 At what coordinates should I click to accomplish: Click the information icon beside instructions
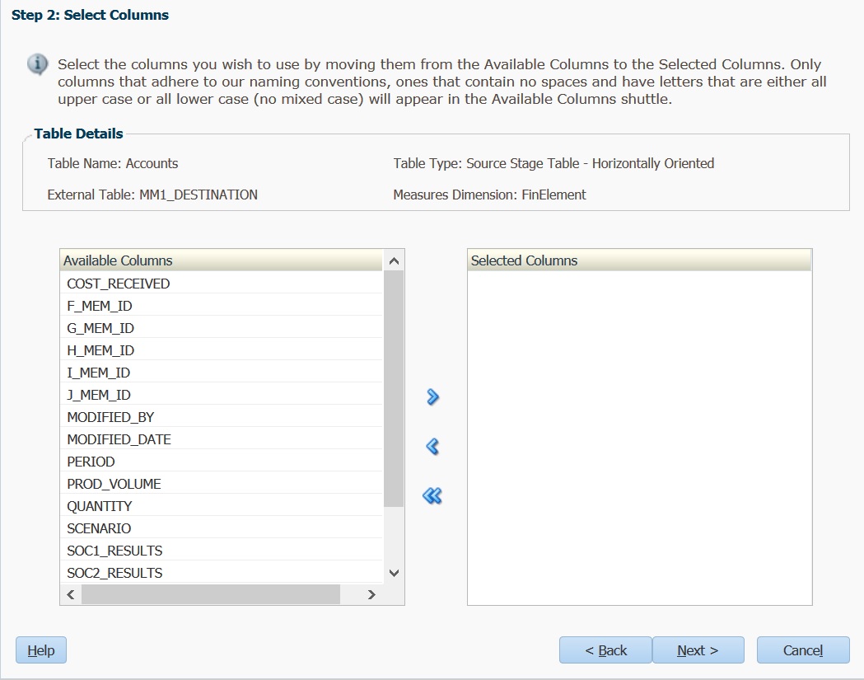coord(37,64)
